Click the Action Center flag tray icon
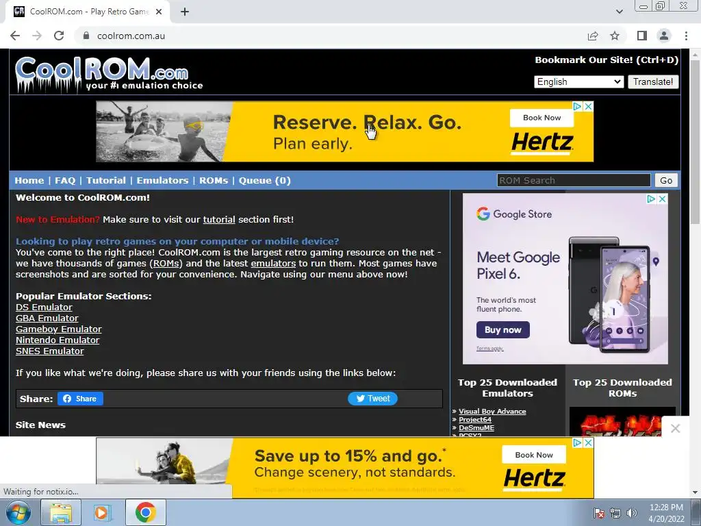Viewport: 701px width, 526px height. coord(599,513)
